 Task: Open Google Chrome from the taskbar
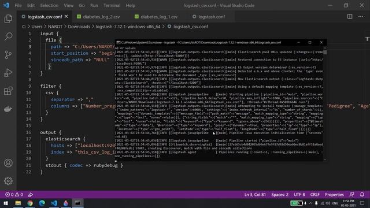tap(30, 203)
